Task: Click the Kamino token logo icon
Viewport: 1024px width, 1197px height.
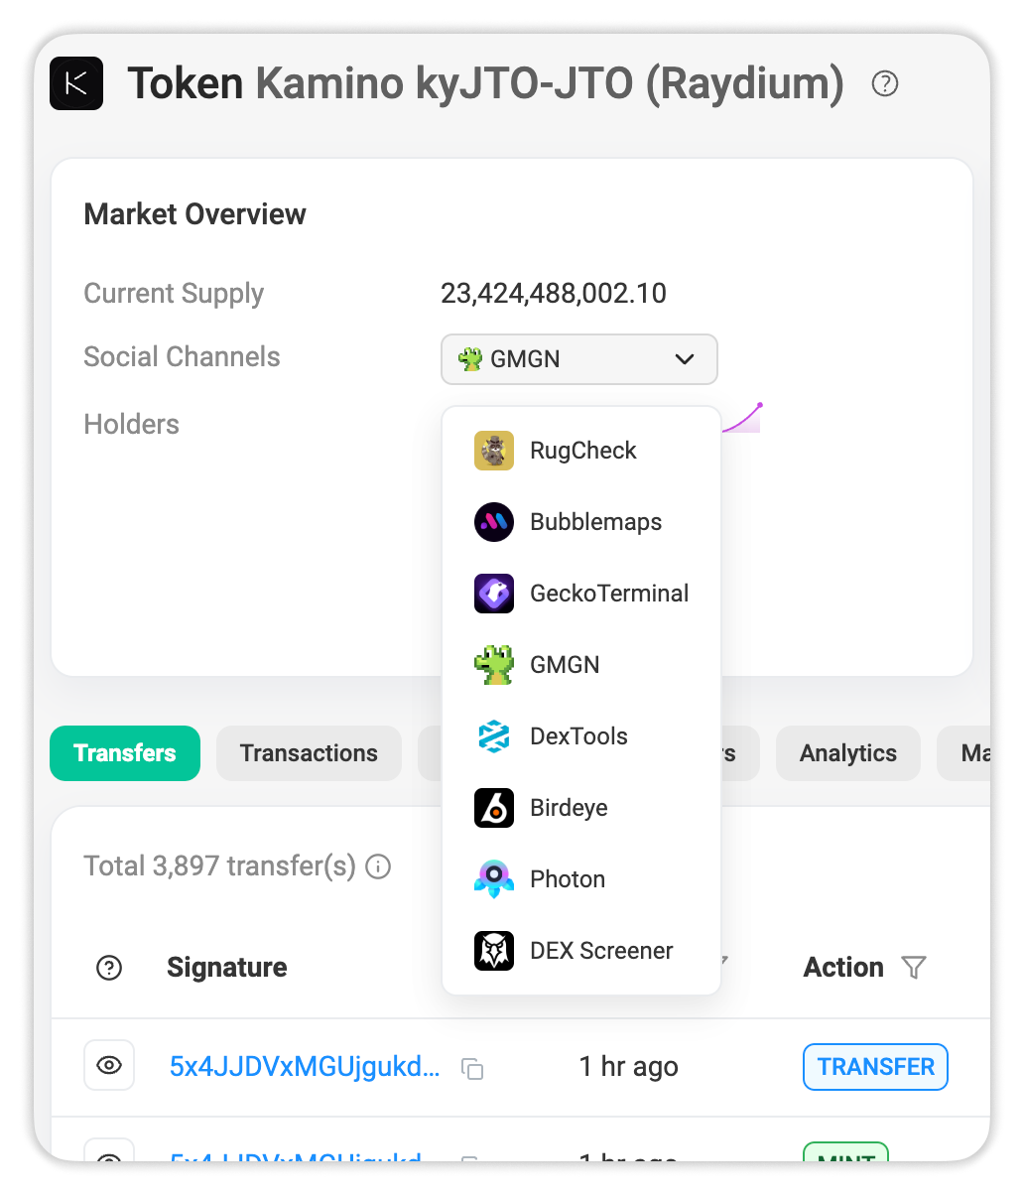Action: pyautogui.click(x=76, y=83)
